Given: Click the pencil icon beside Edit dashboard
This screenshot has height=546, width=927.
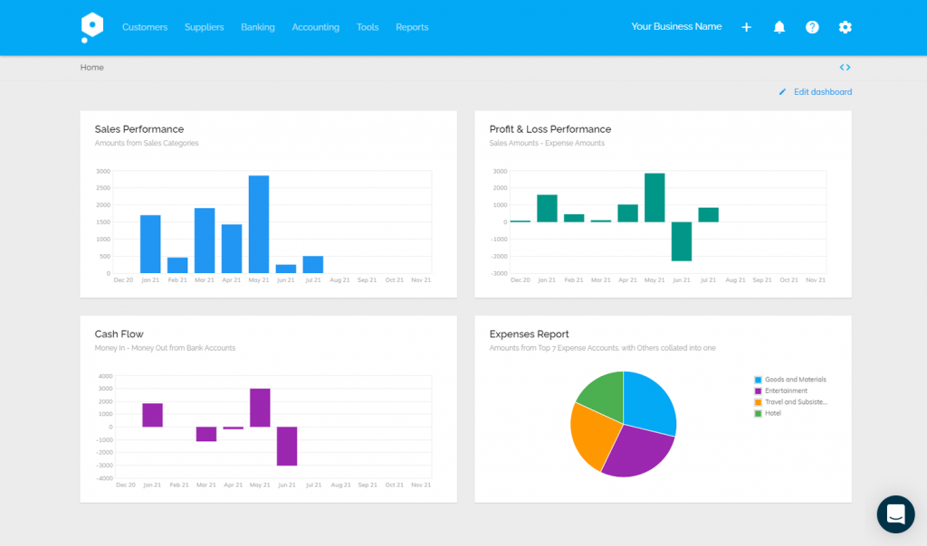Looking at the screenshot, I should tap(781, 91).
